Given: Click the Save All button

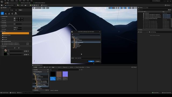Looking at the screenshot, I should coord(46,67).
